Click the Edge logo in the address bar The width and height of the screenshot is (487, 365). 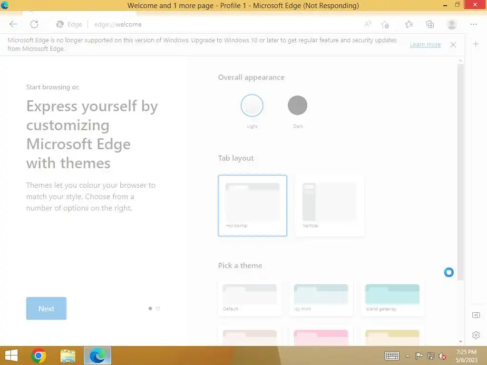tap(60, 24)
